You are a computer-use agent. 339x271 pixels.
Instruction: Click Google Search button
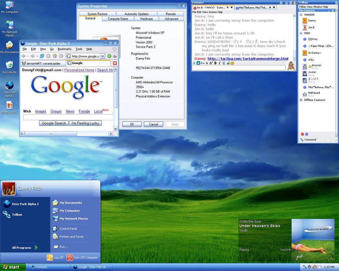pos(54,123)
